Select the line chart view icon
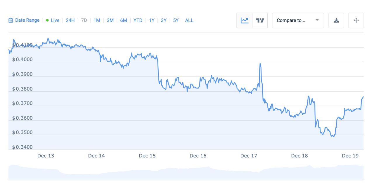Viewport: 374px width, 189px height. (x=245, y=20)
